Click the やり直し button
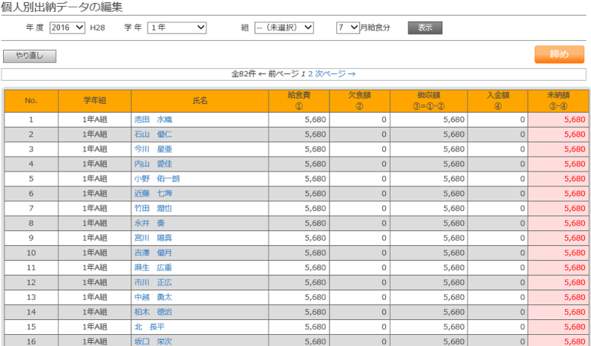This screenshot has height=346, width=591. [x=30, y=56]
